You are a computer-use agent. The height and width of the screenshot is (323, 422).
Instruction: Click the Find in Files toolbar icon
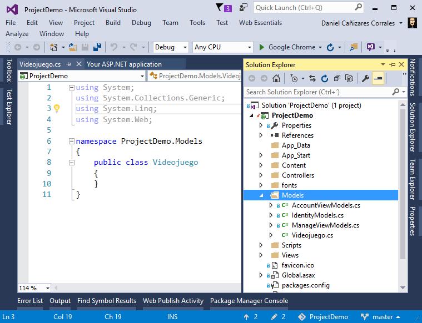point(354,47)
